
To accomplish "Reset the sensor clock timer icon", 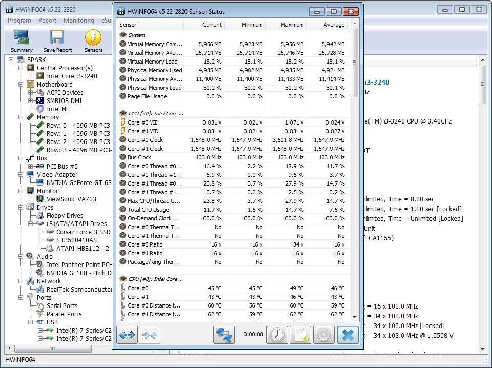I will click(x=277, y=335).
